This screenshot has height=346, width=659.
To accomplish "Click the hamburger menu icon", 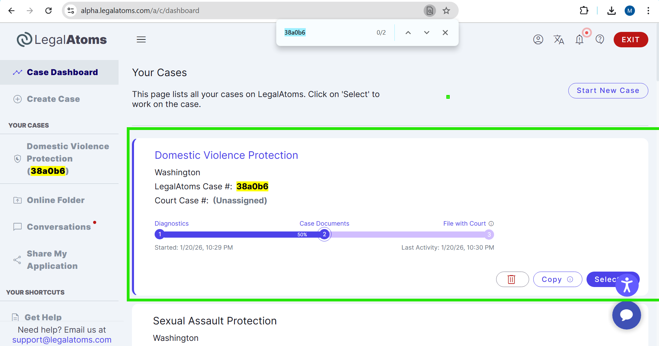I will click(x=141, y=39).
